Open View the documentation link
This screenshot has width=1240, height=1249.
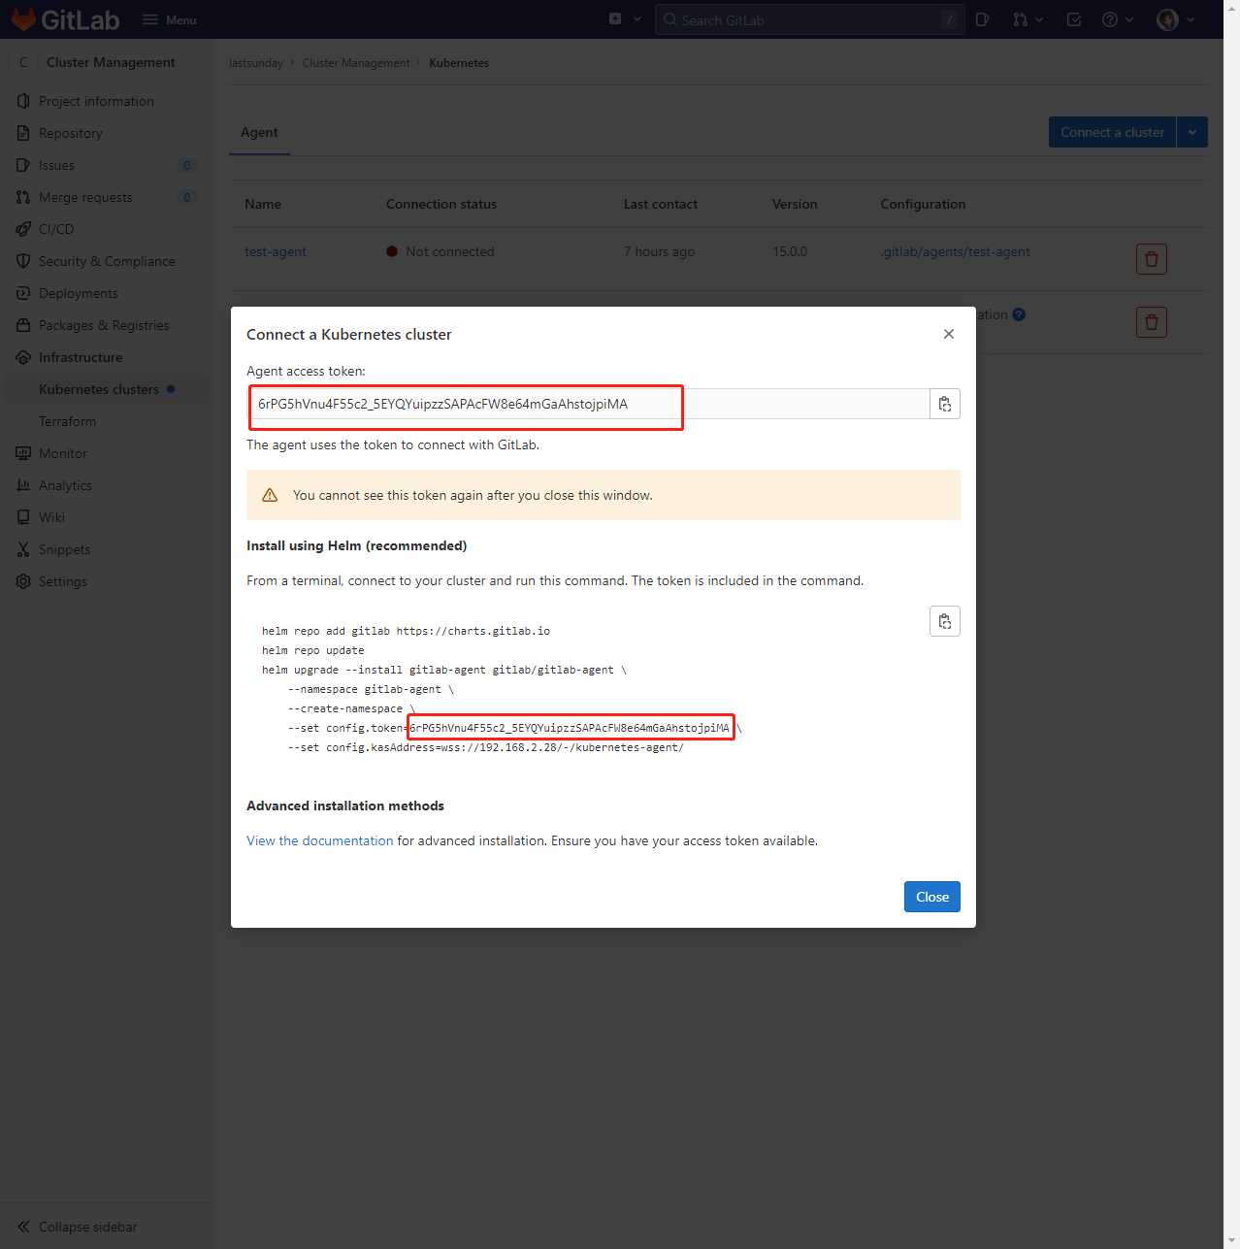click(x=320, y=840)
